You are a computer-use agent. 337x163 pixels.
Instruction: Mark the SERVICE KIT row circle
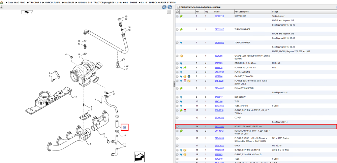click(177, 16)
